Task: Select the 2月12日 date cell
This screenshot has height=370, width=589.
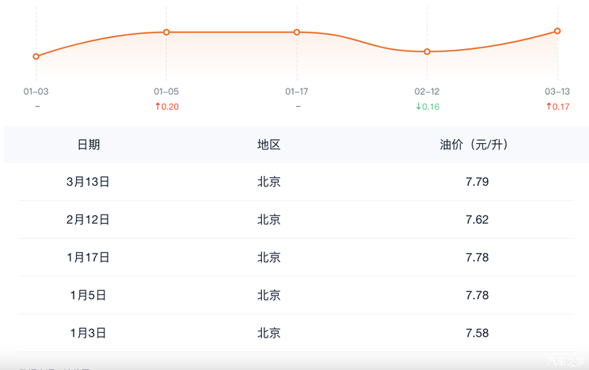Action: [89, 220]
